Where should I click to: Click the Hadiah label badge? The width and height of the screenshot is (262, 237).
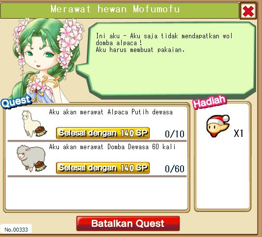click(210, 102)
